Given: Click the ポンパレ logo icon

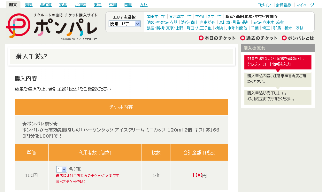Looking at the screenshot, I should [x=18, y=26].
